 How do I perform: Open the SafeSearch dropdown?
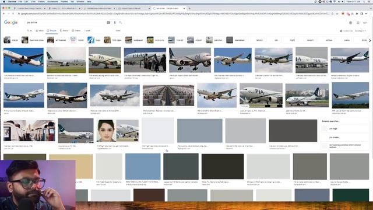tap(360, 31)
